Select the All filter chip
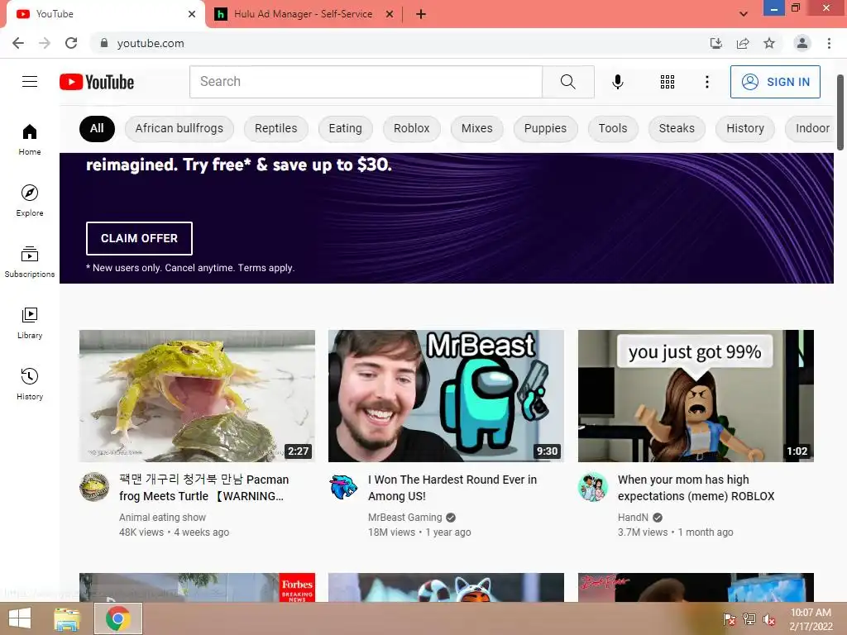Screen dimensions: 847x635 coord(97,128)
